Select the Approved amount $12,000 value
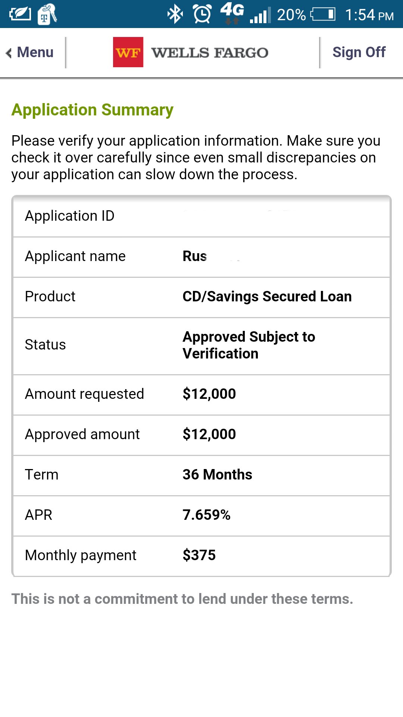This screenshot has width=403, height=717. coord(209,434)
